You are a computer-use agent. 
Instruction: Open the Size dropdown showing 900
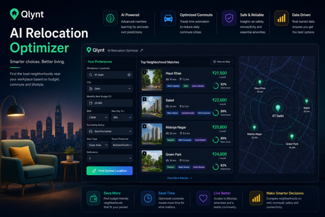pos(122,118)
